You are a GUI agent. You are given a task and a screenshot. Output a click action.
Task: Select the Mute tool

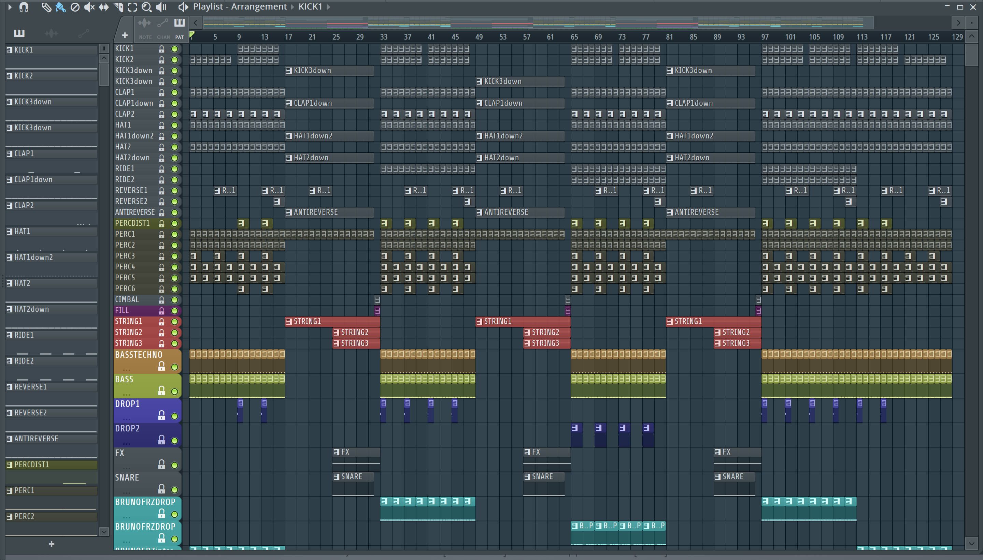pos(89,7)
